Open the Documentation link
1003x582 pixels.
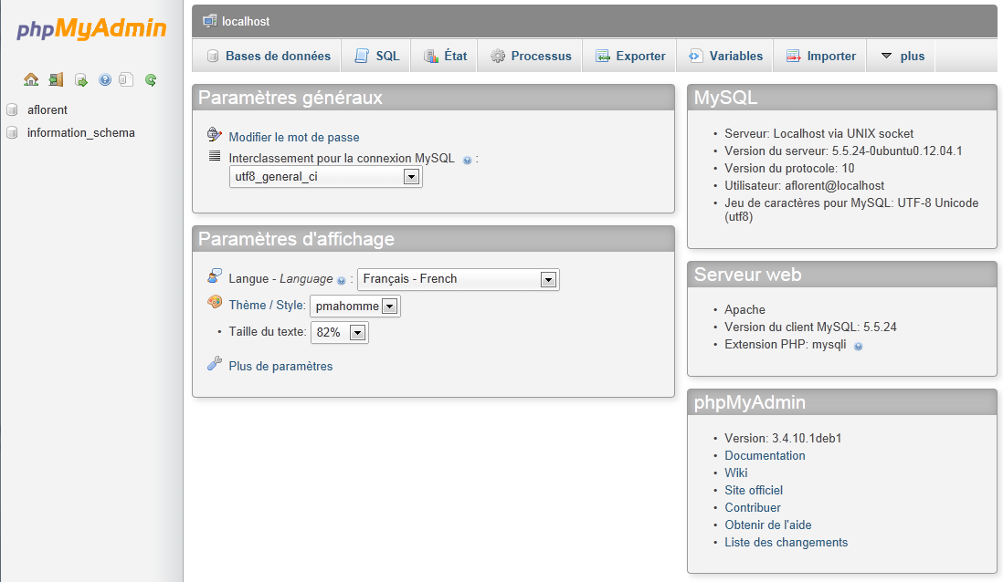click(x=765, y=455)
